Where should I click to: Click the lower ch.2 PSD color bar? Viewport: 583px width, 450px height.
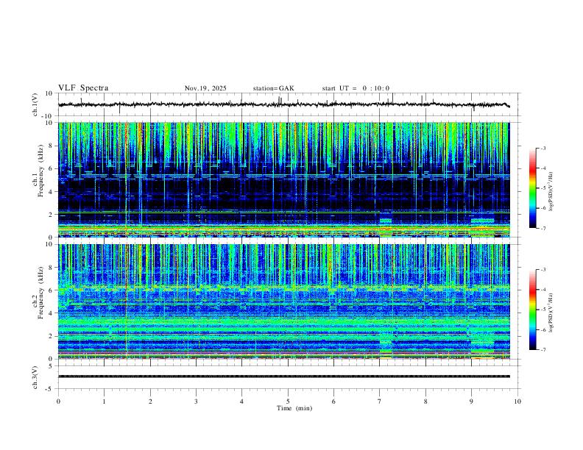click(533, 310)
